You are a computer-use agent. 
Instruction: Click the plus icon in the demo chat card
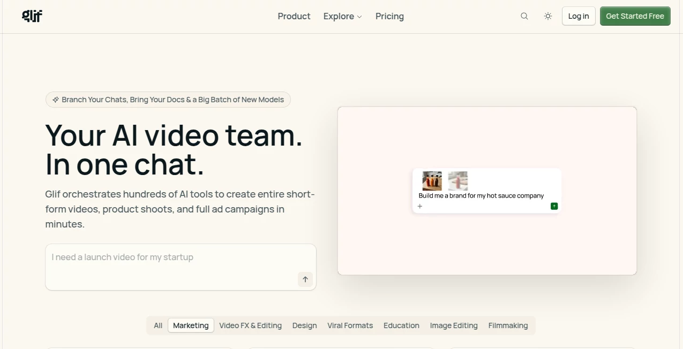point(420,206)
